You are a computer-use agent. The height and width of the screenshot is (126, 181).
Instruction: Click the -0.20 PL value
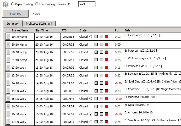tap(118, 83)
